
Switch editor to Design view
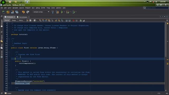click(14, 20)
